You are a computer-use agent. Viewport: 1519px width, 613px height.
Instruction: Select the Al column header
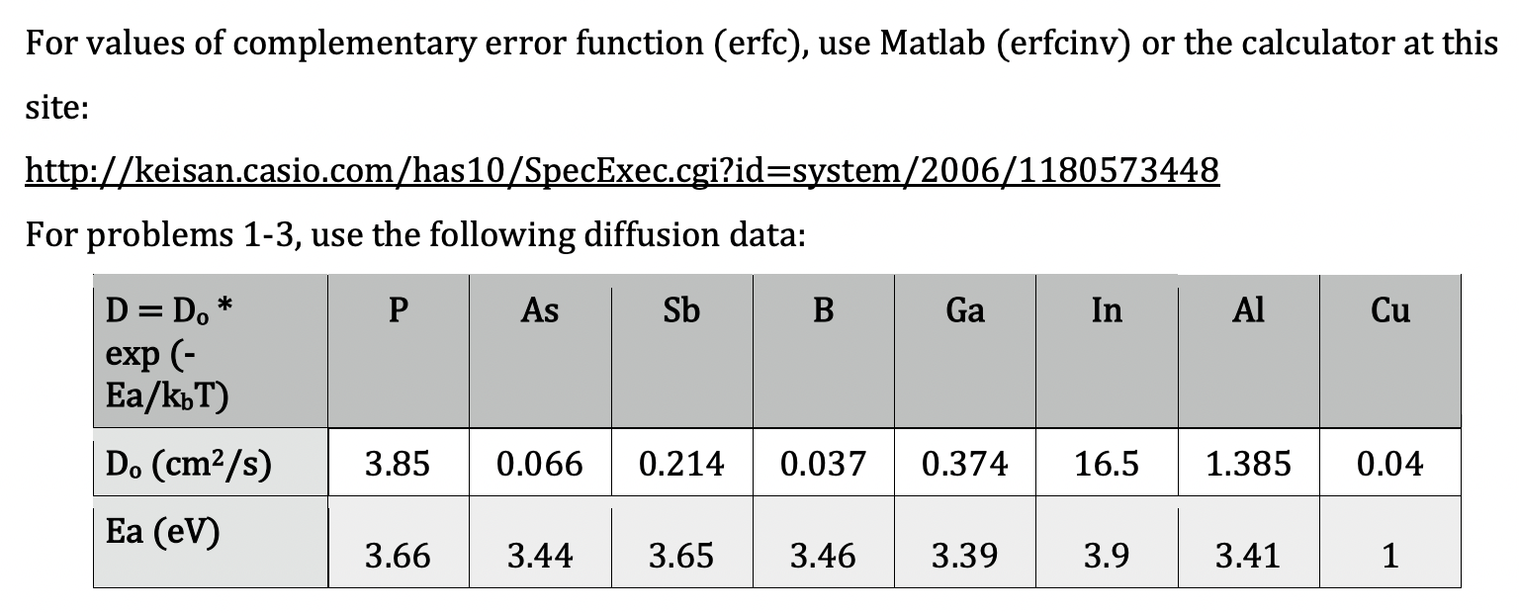point(1248,311)
